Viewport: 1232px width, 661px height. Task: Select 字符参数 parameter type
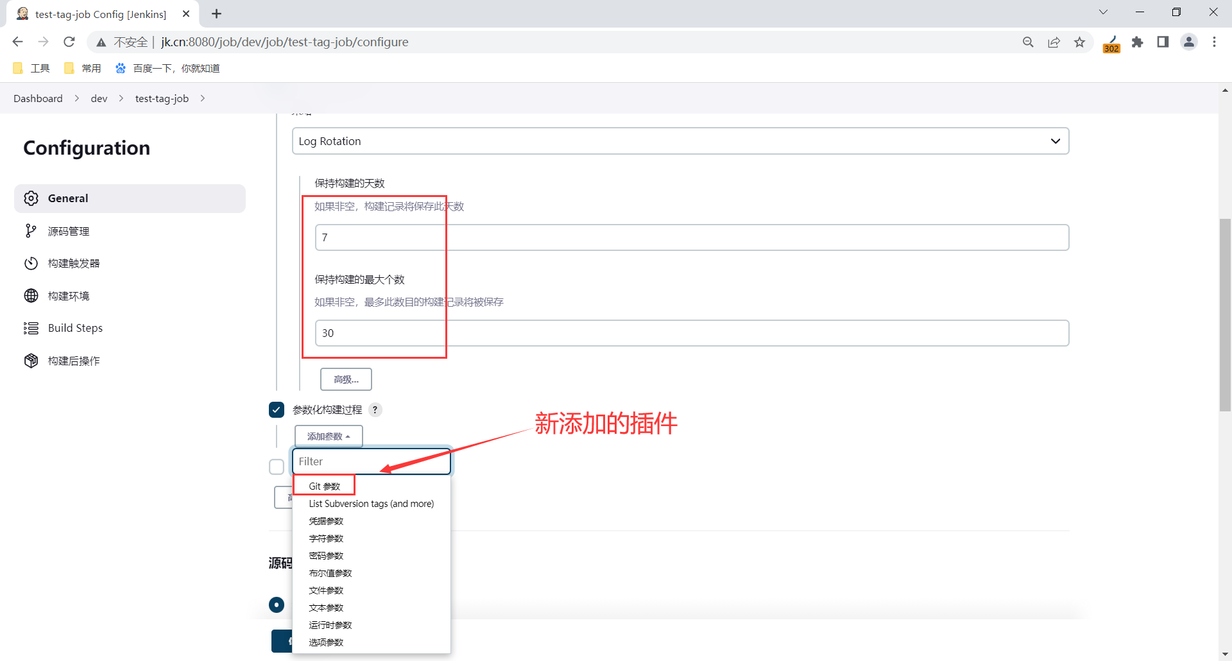pos(326,538)
